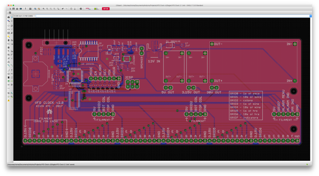319x176 pixels.
Task: Select the Polygon tool
Action: (x=12, y=77)
